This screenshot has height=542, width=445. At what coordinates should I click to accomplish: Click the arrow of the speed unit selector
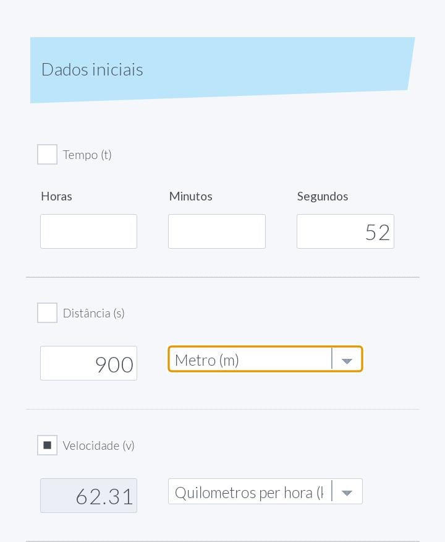point(347,493)
